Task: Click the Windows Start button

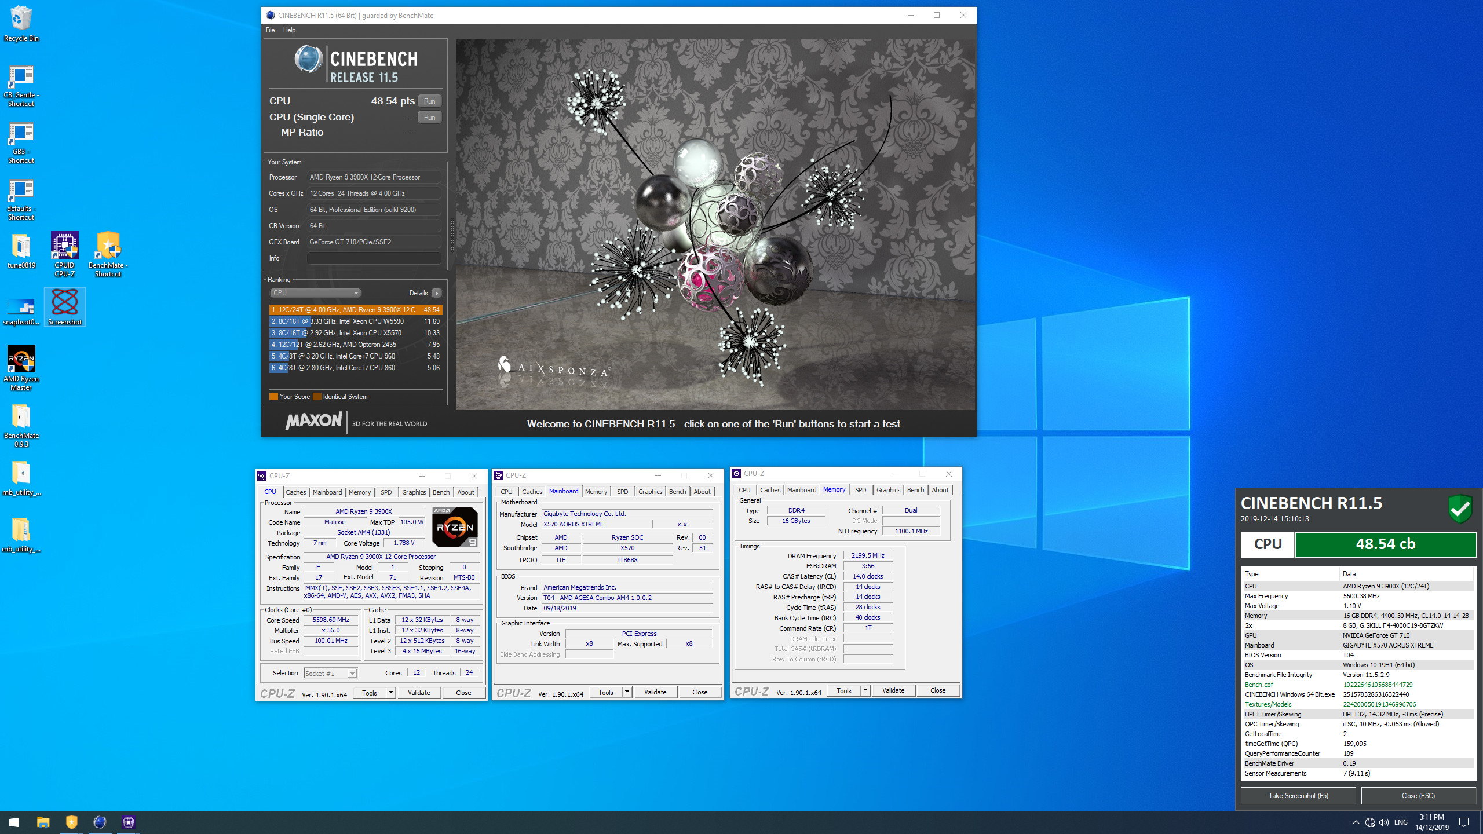Action: (14, 822)
